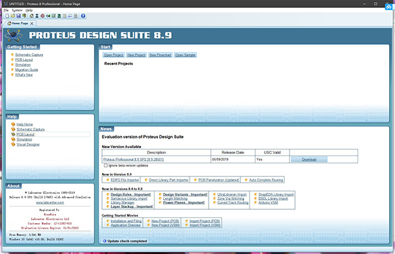This screenshot has width=395, height=254.
Task: Open the Visual Designer help link
Action: click(28, 145)
